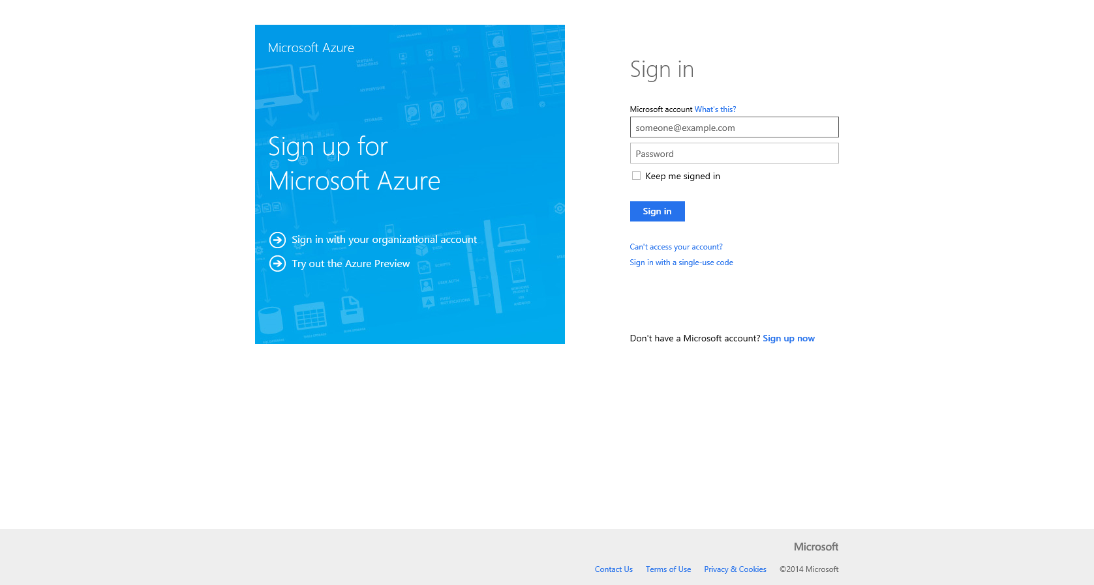
Task: Check the Keep me signed in box
Action: tap(636, 176)
